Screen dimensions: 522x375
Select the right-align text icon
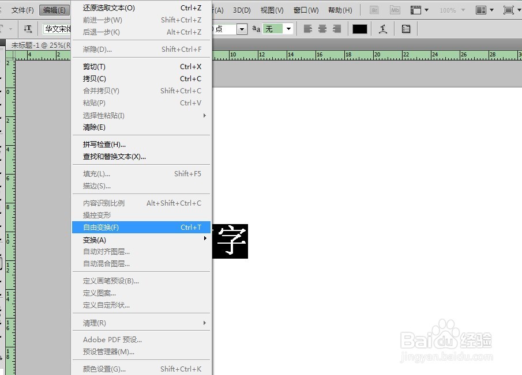click(x=336, y=29)
